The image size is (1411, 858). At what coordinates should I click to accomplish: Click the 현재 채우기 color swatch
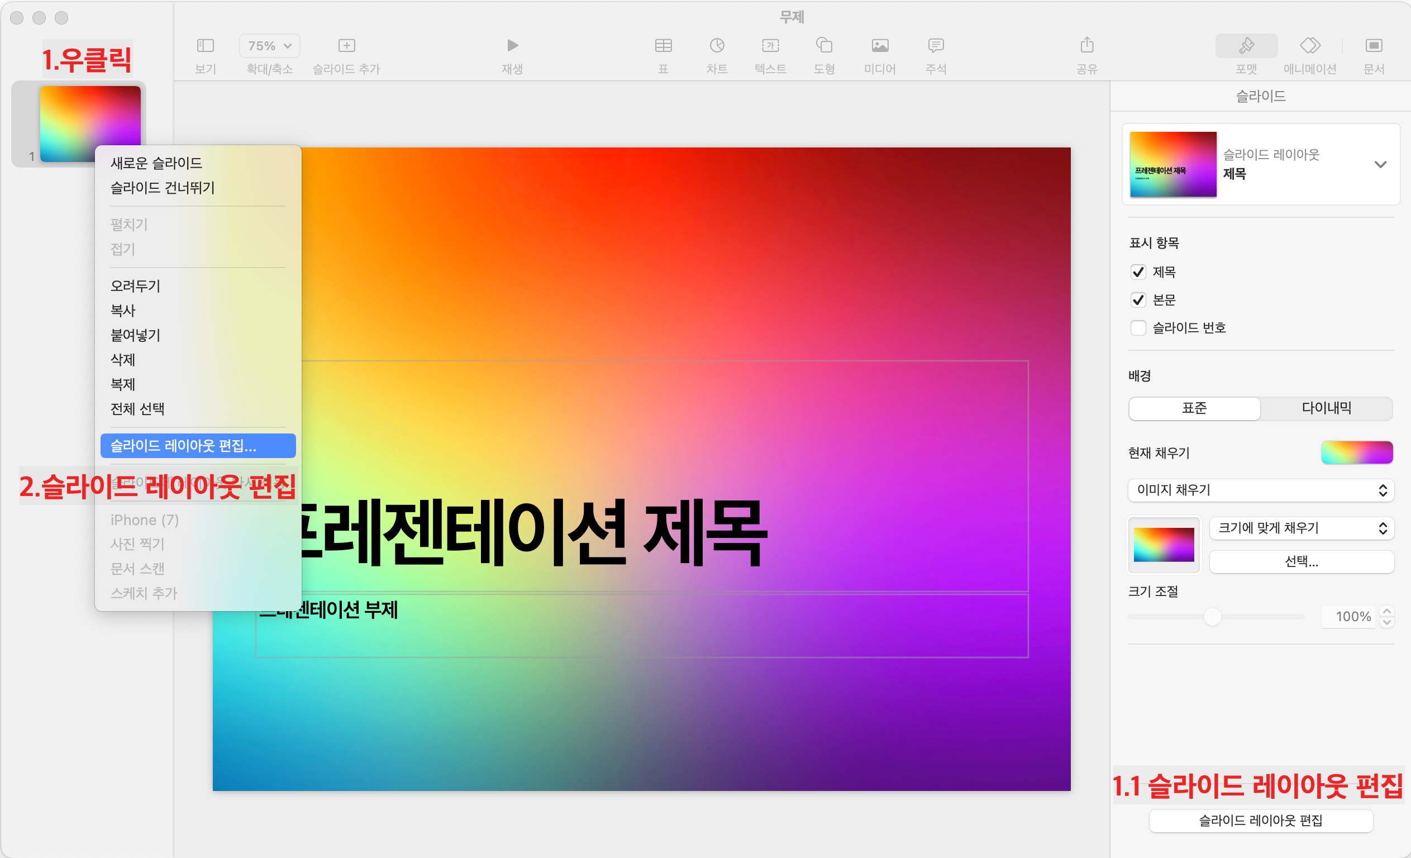click(x=1356, y=453)
